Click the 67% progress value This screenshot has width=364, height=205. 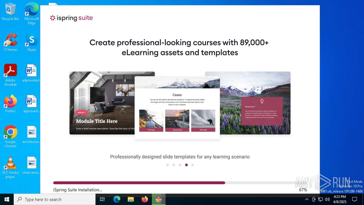tap(303, 190)
